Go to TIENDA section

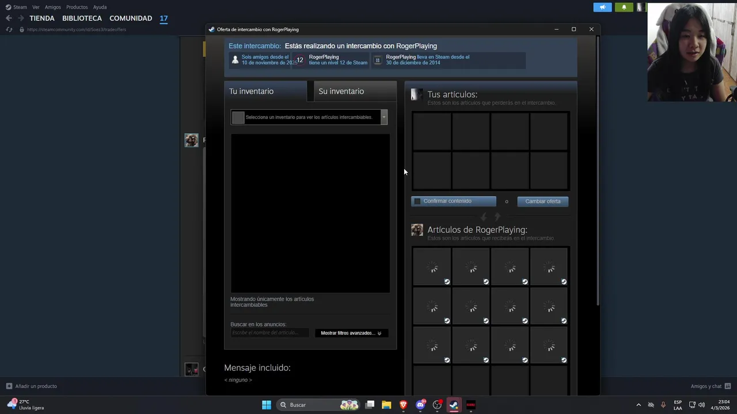coord(42,18)
